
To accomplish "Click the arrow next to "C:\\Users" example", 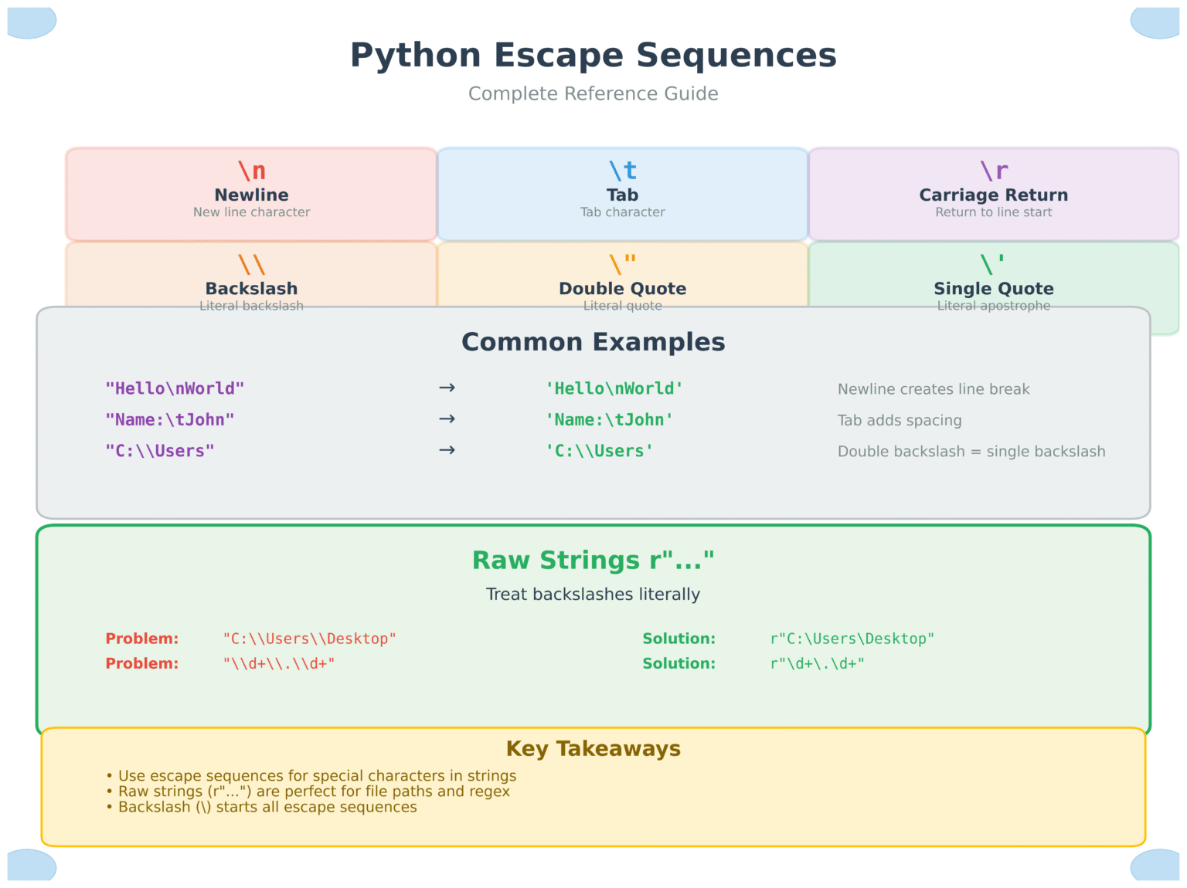I will point(447,450).
